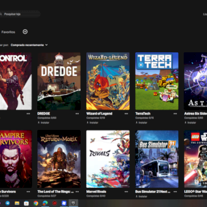
Task: Expand the 'Comprado recentemente' sort dropdown
Action: tap(29, 45)
